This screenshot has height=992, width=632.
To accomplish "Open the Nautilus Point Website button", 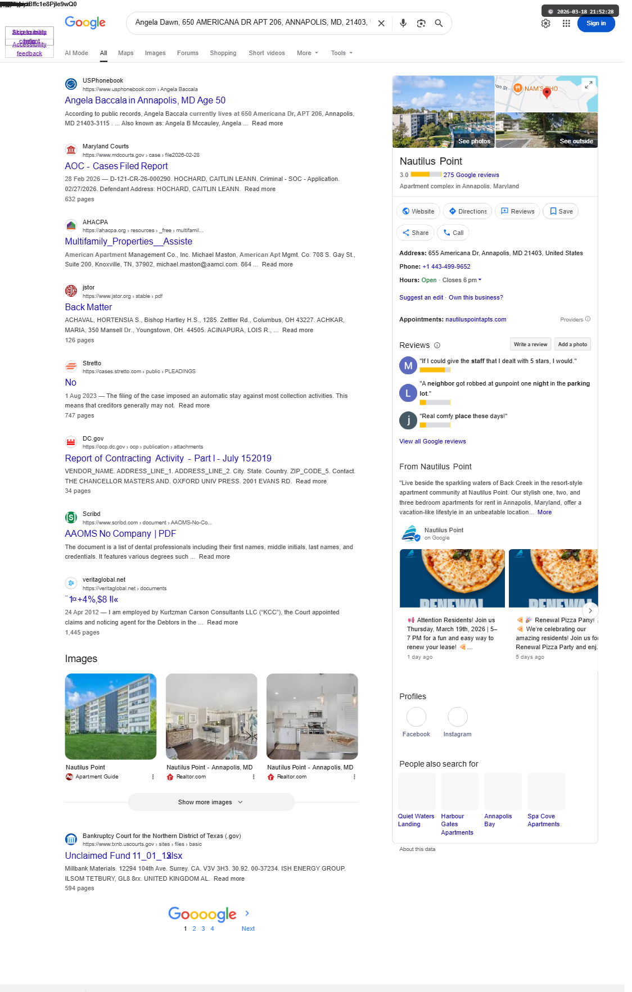I will (x=418, y=211).
